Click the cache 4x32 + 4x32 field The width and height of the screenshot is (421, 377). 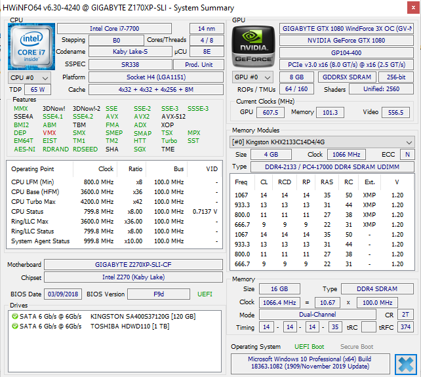pyautogui.click(x=156, y=89)
